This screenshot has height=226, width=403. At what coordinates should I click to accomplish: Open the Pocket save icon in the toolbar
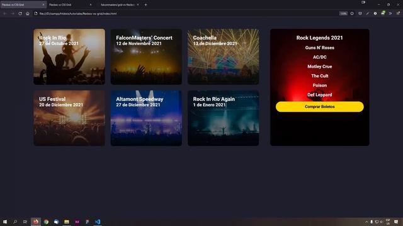click(x=360, y=13)
